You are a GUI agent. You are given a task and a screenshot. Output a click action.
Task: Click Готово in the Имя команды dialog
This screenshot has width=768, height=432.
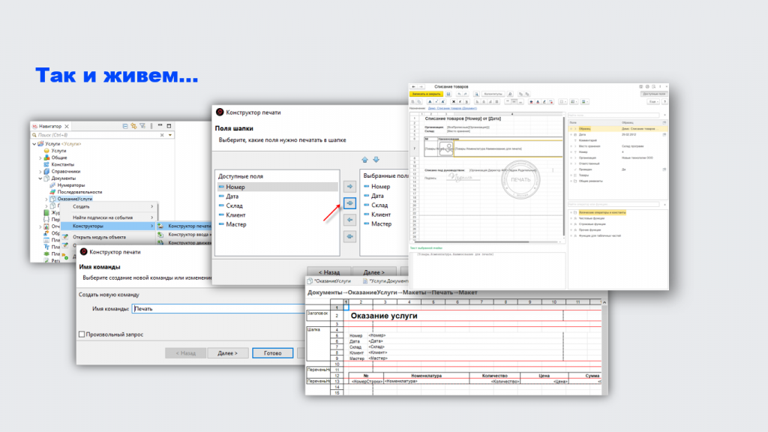[273, 353]
